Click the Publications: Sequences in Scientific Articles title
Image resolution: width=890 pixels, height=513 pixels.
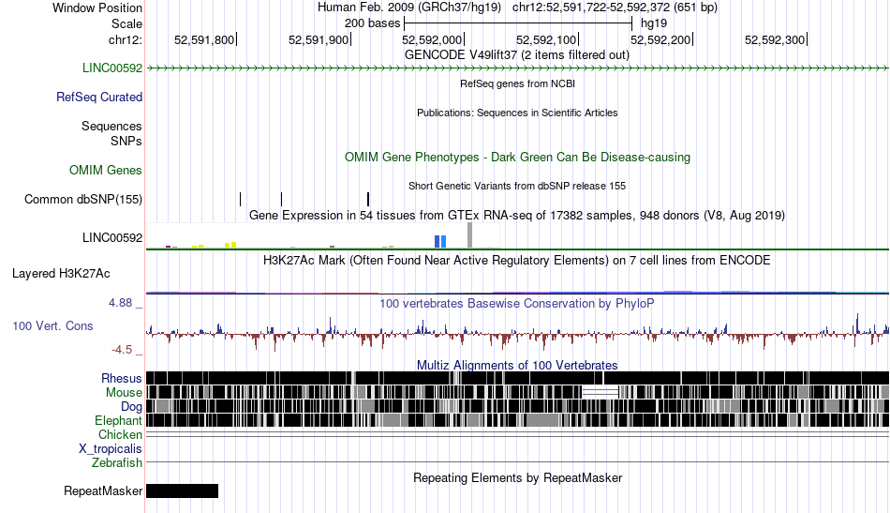(x=517, y=113)
